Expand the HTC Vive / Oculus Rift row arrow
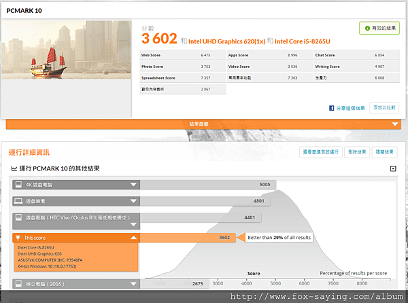 coord(133,224)
